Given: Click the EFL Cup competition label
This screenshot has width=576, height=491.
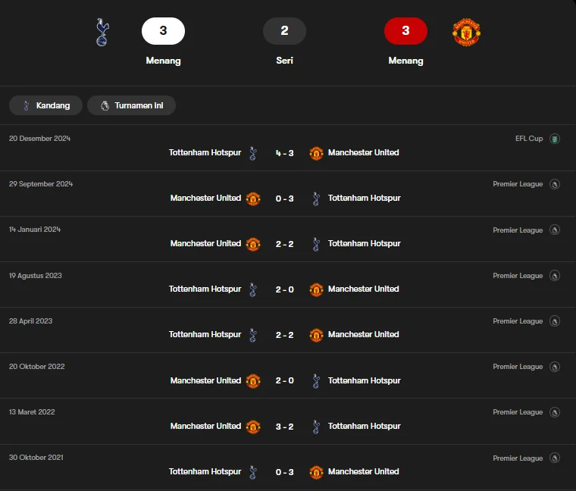Looking at the screenshot, I should [x=529, y=139].
